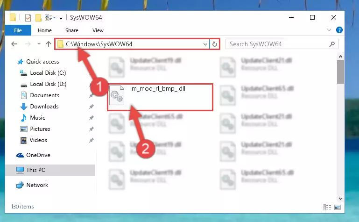Switch to Large icons view layout icon
Image resolution: width=359 pixels, height=222 pixels.
pos(338,208)
